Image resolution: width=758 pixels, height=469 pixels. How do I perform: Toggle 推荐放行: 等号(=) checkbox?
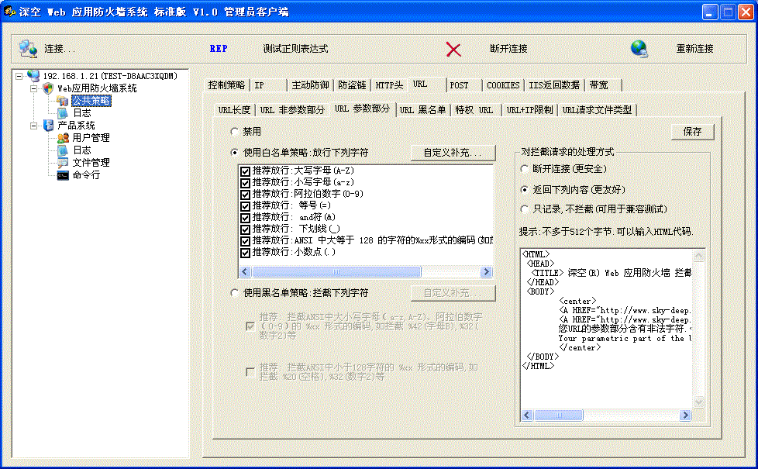(x=245, y=206)
